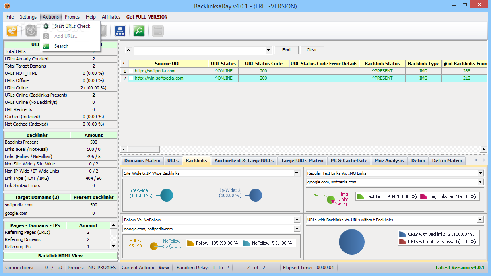Click the teal NoFollow legend swatch

247,243
